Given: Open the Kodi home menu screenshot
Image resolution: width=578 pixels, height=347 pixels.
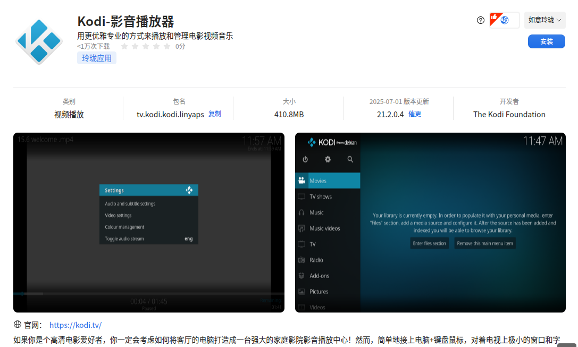Looking at the screenshot, I should tap(430, 223).
